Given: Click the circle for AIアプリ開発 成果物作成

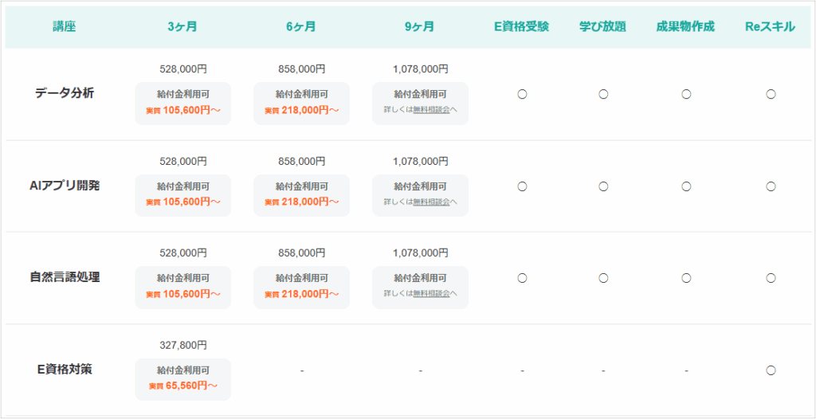Looking at the screenshot, I should [x=686, y=186].
